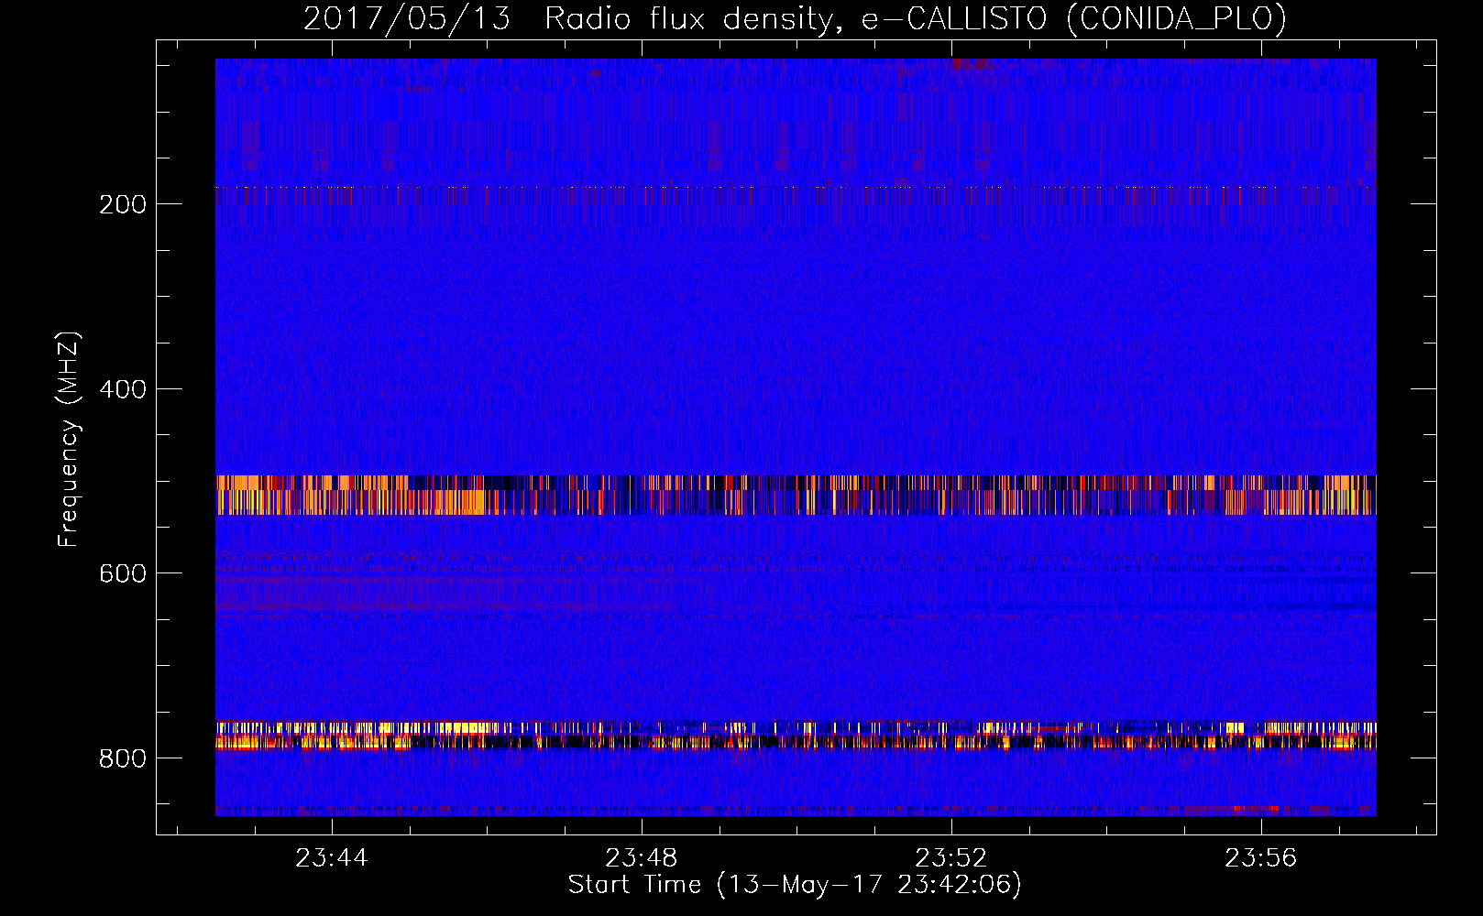Click the 200 frequency tick label
This screenshot has height=916, width=1483.
pos(123,204)
